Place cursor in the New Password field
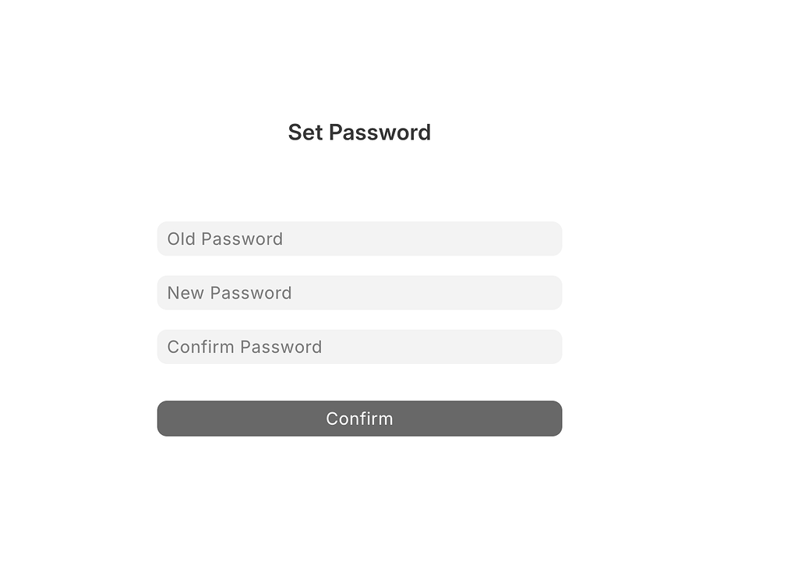 point(359,292)
